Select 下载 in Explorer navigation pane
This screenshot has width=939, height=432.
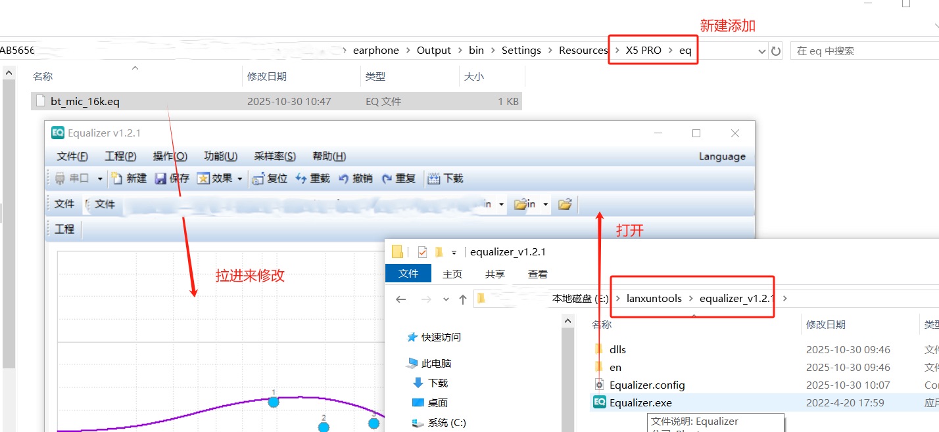[x=430, y=383]
